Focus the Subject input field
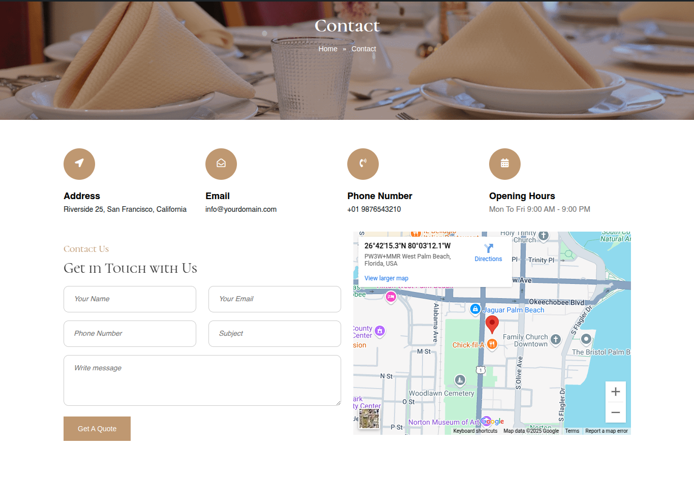 pos(275,334)
